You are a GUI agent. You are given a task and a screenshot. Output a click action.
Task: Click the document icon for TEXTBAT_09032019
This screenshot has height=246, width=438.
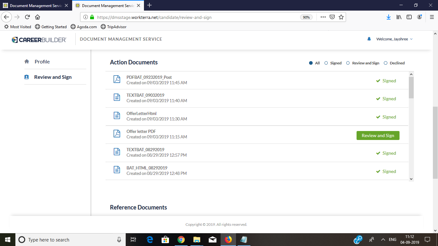tap(117, 97)
